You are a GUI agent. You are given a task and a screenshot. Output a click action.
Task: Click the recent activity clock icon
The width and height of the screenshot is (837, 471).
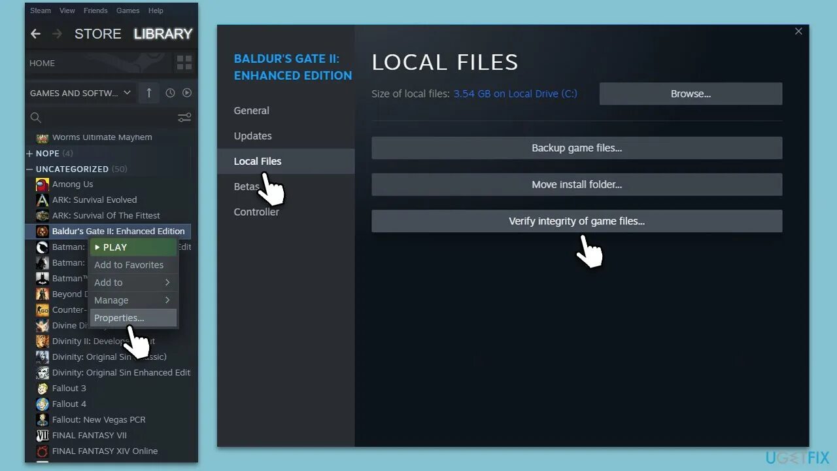(x=170, y=93)
